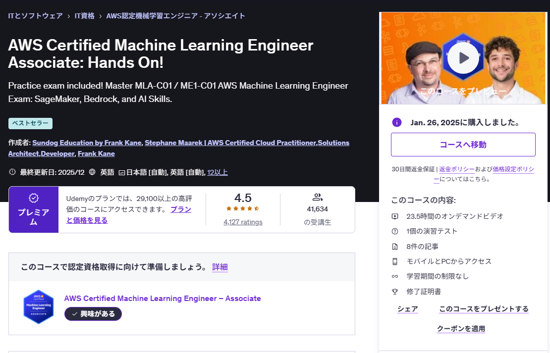Click the purple info icon beside purchase date
The width and height of the screenshot is (550, 353).
(x=396, y=122)
